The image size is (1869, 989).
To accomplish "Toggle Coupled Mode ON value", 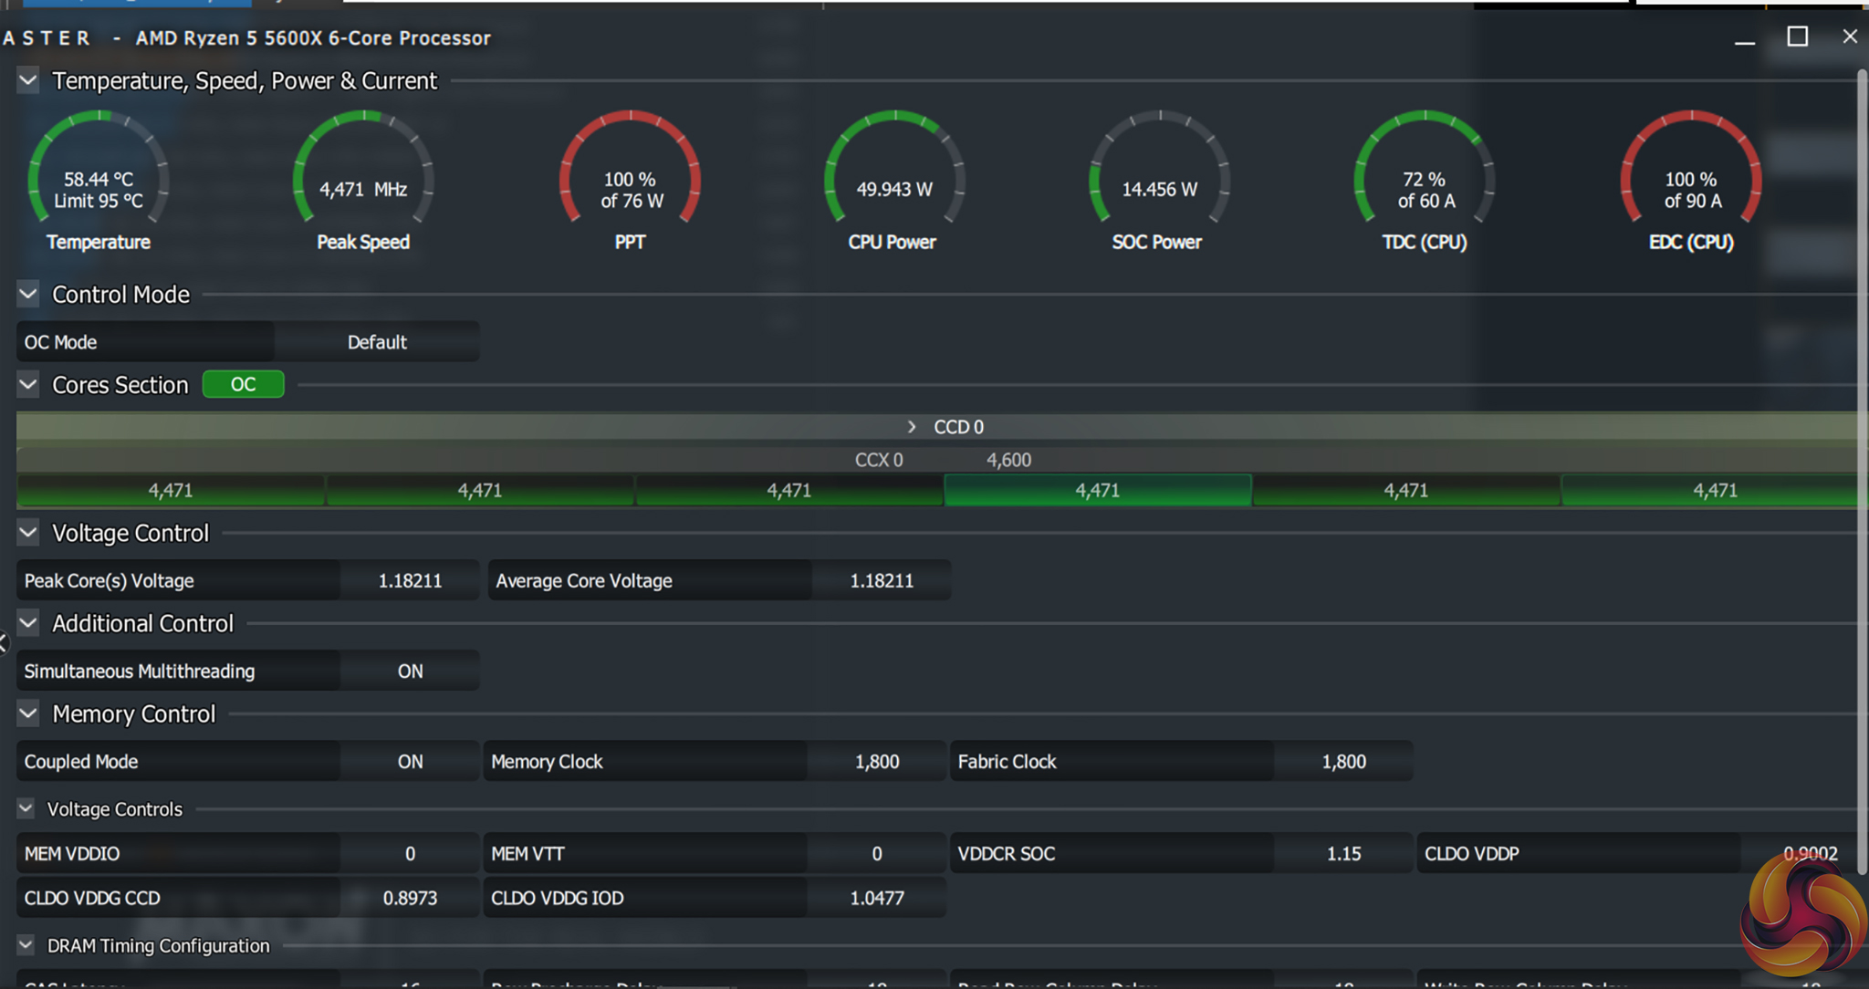I will 410,762.
